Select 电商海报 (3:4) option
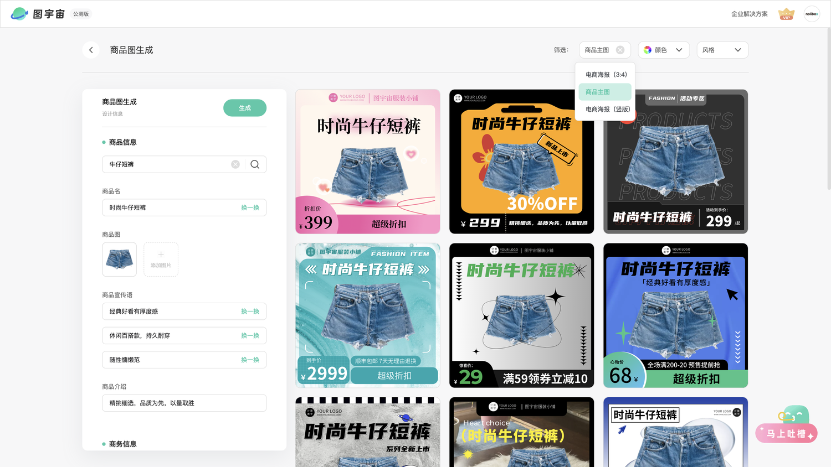This screenshot has width=831, height=467. 606,75
